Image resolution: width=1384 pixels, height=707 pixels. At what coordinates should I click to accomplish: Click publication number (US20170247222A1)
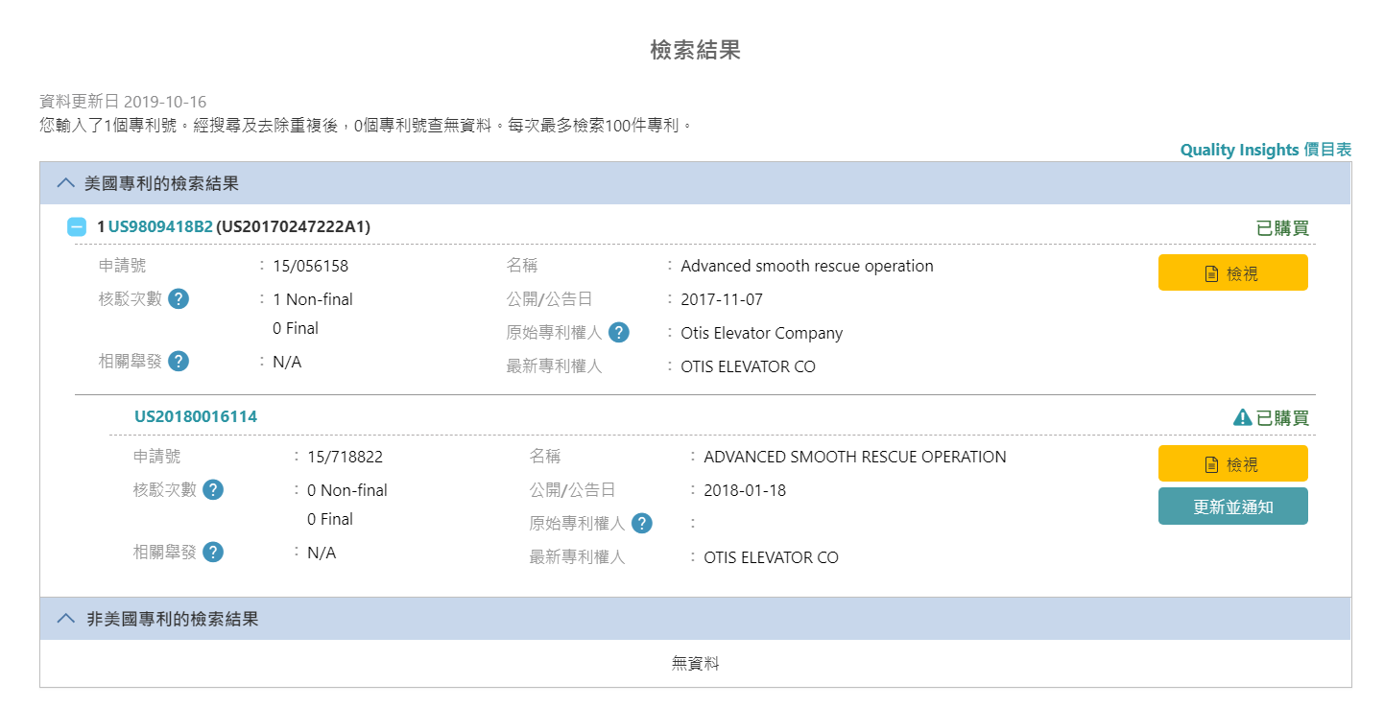293,227
